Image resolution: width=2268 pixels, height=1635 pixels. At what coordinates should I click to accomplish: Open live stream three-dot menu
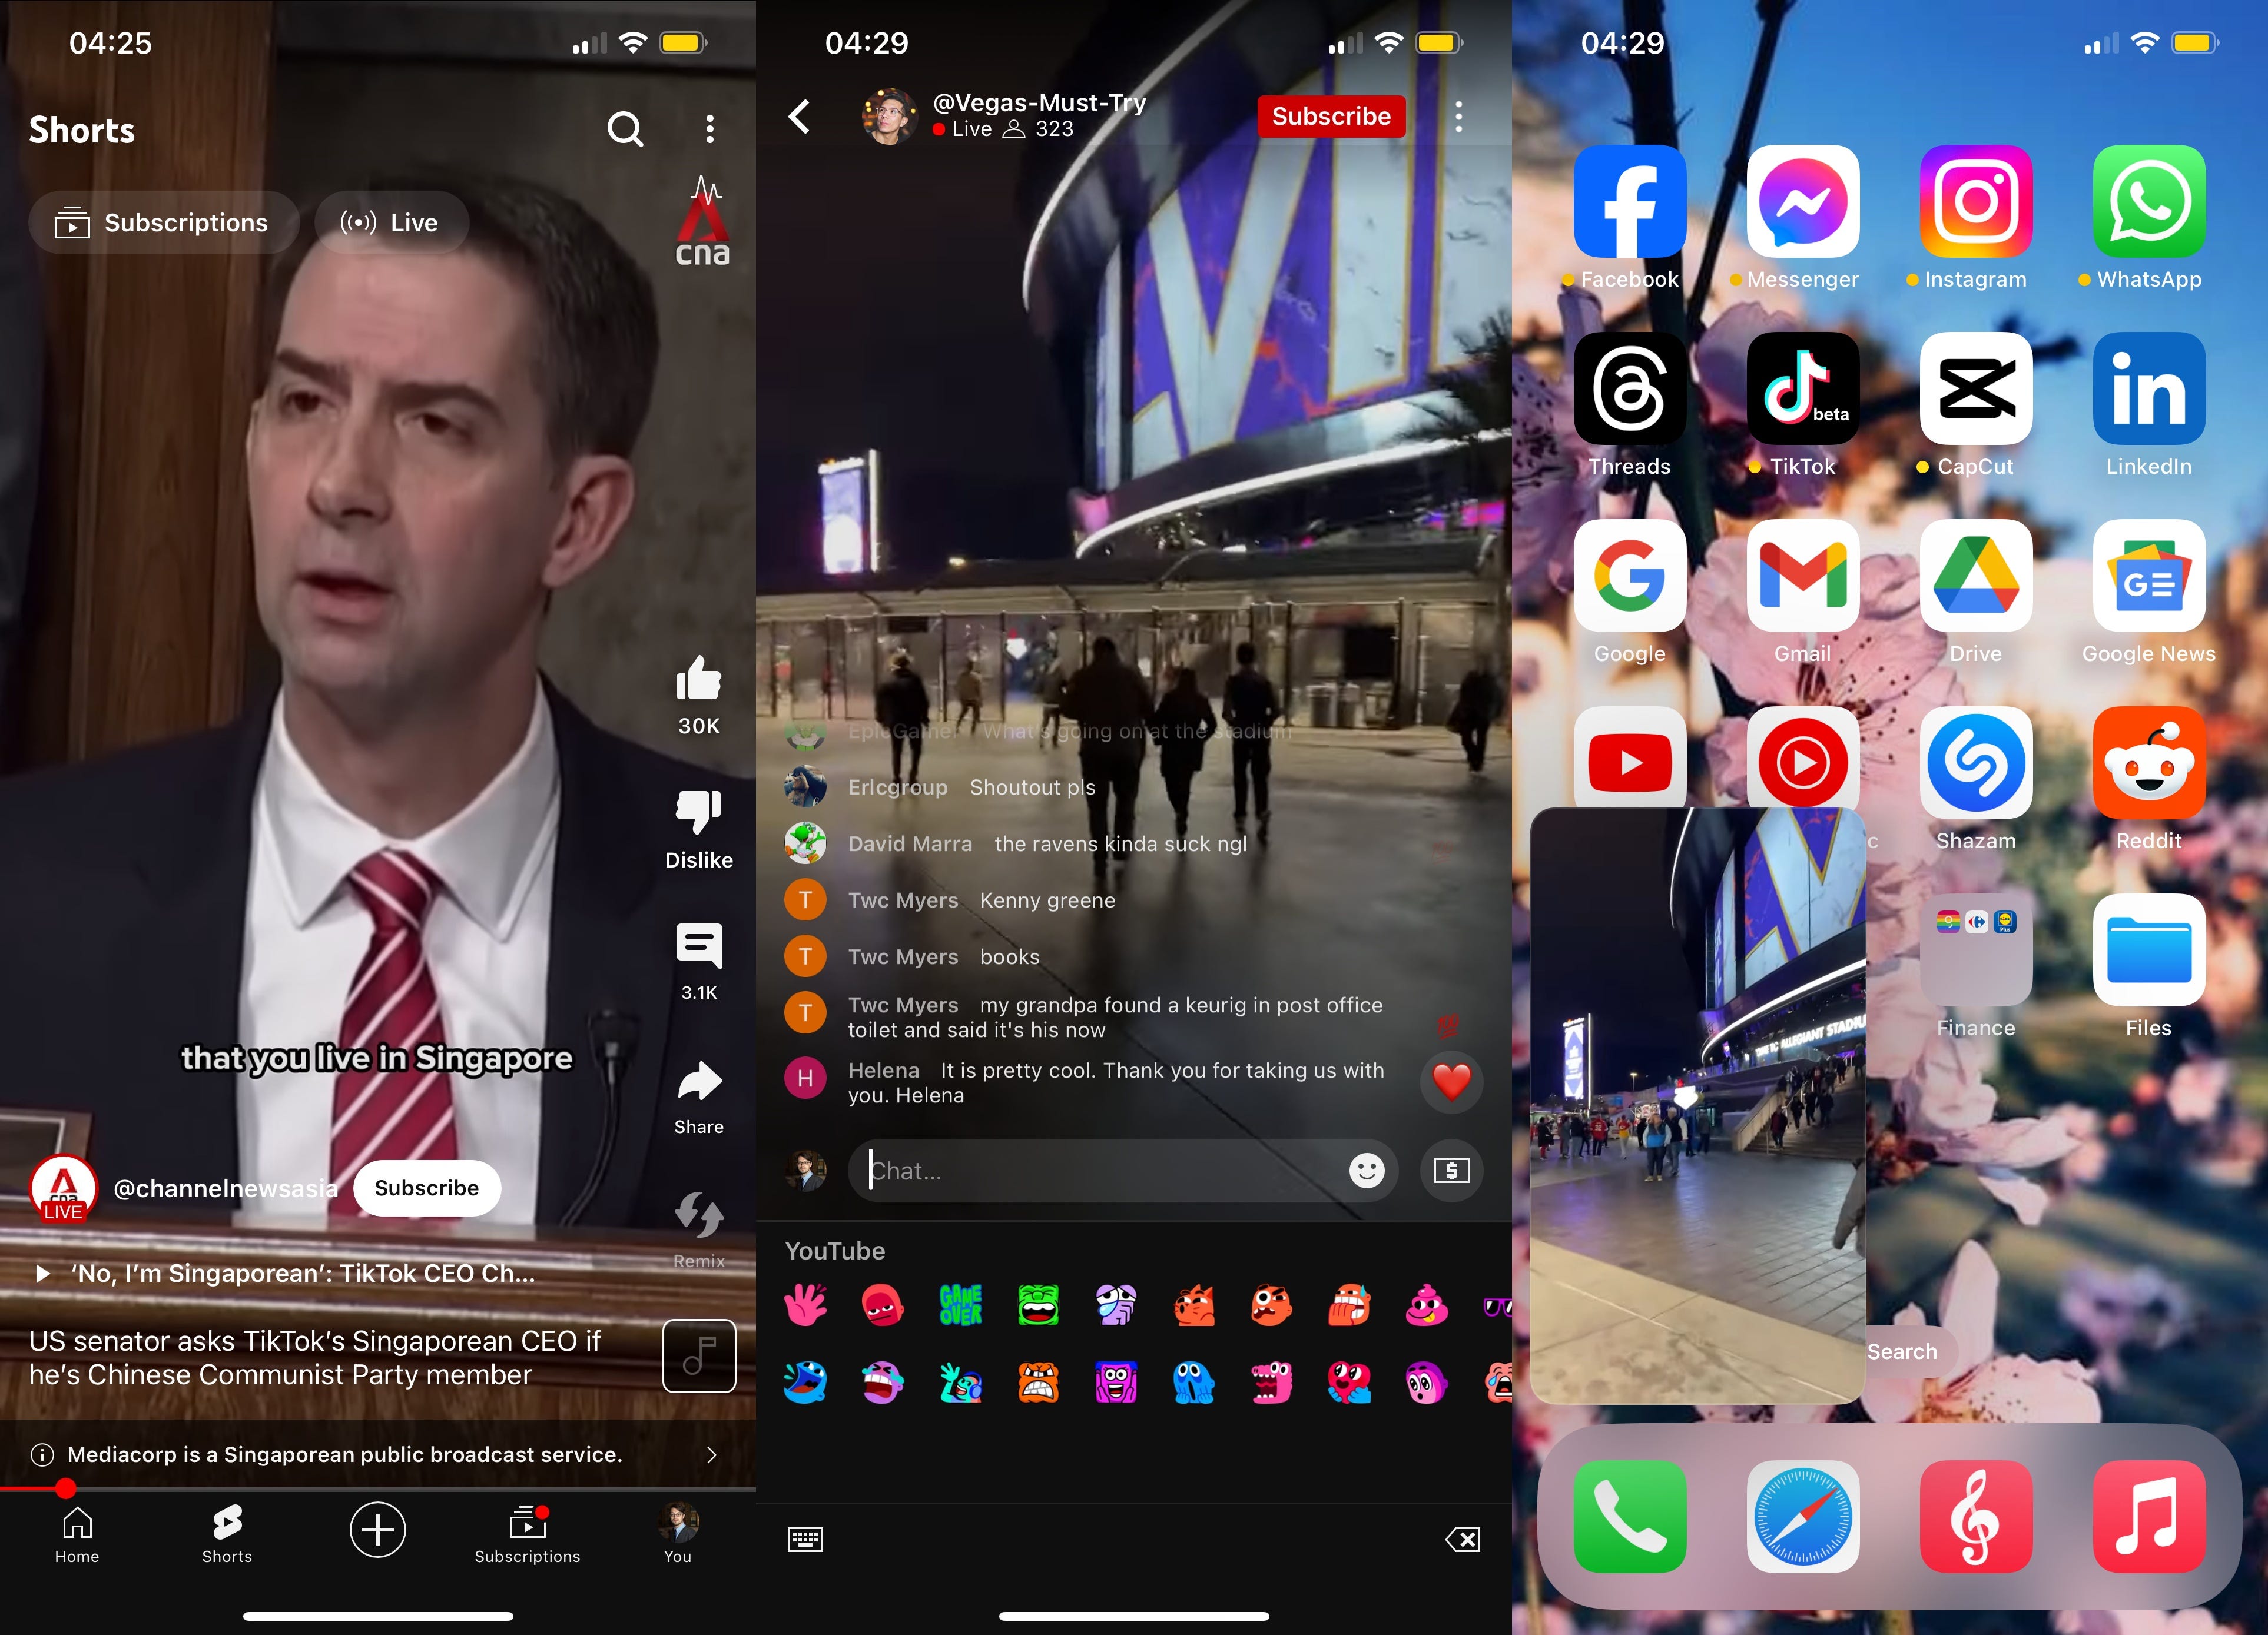pos(1459,117)
